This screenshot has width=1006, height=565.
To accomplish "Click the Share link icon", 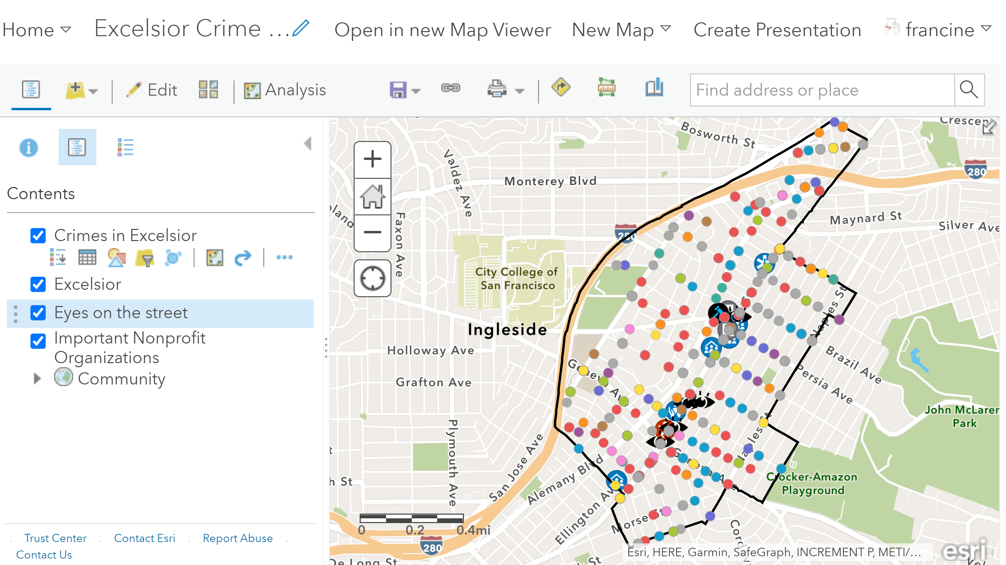I will (x=450, y=88).
